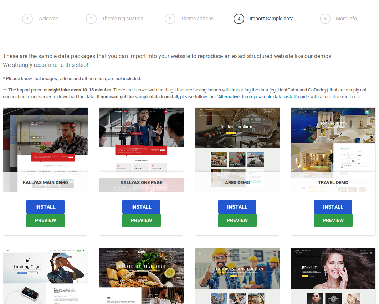This screenshot has width=379, height=304.
Task: Install the Ares Demo
Action: pyautogui.click(x=237, y=207)
